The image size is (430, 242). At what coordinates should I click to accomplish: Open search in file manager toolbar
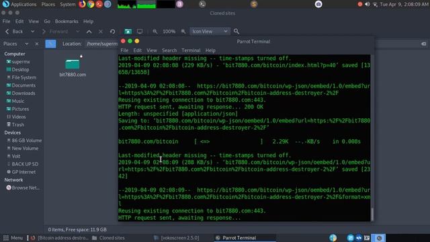236,32
